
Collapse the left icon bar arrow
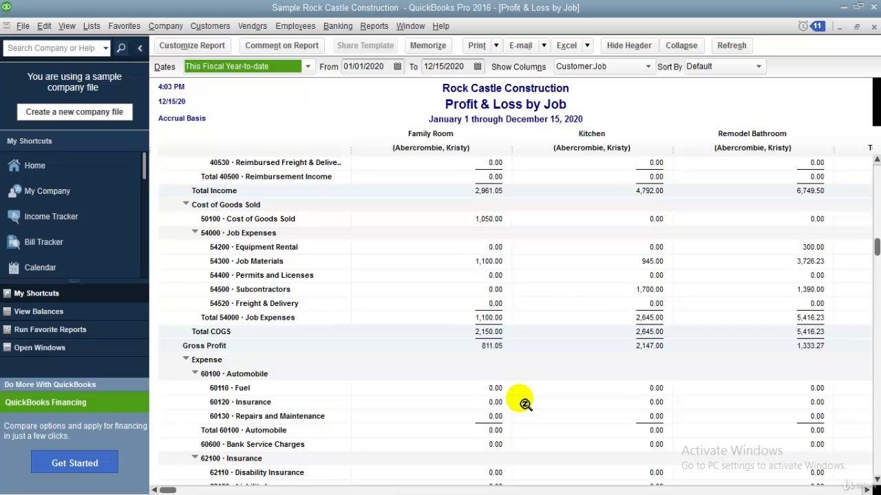pos(140,48)
